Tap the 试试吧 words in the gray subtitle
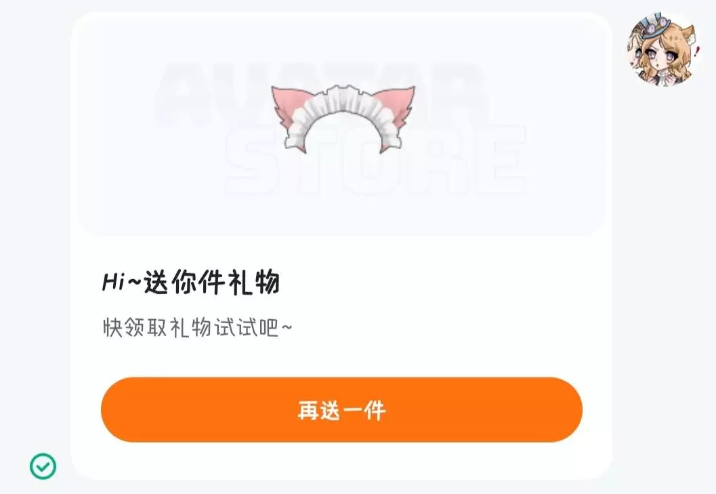 tap(247, 327)
